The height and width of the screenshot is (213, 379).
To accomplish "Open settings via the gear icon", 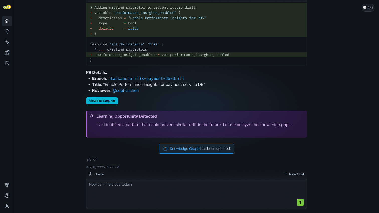I will click(7, 185).
